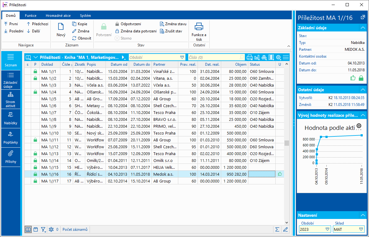Open the Období dropdown in the Nastavení panel

pos(327,229)
